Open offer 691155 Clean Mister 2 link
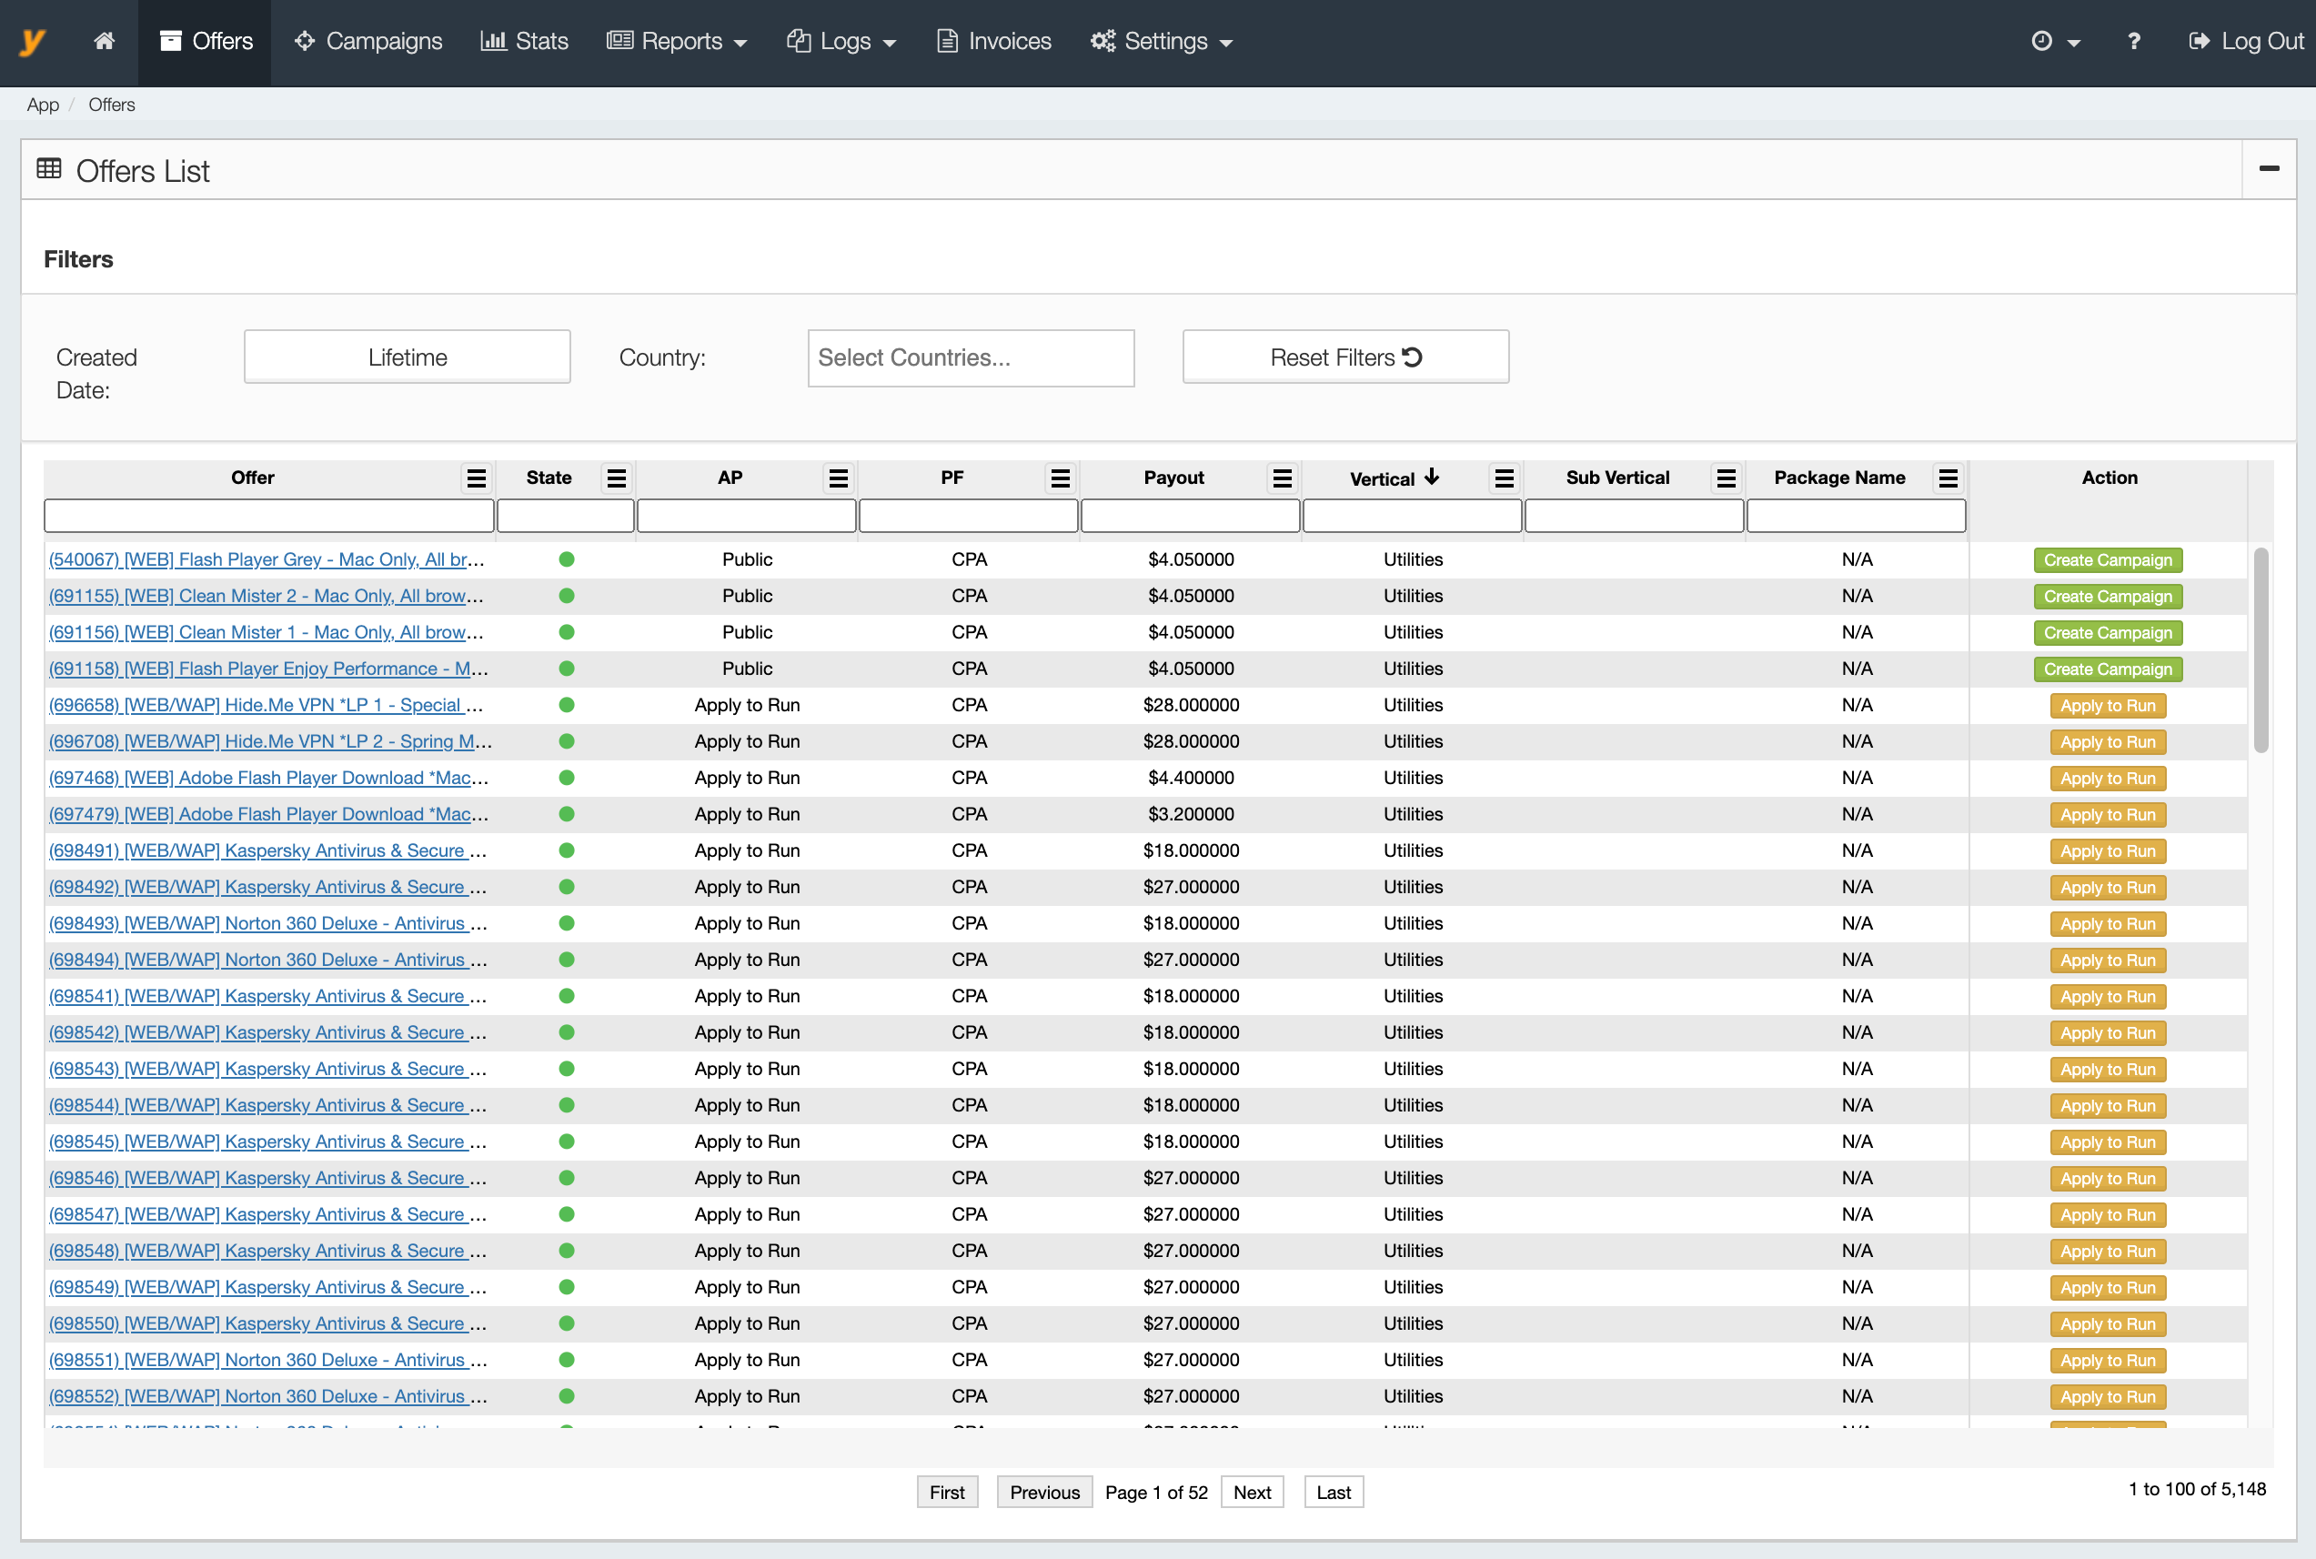Viewport: 2316px width, 1559px height. [x=267, y=596]
